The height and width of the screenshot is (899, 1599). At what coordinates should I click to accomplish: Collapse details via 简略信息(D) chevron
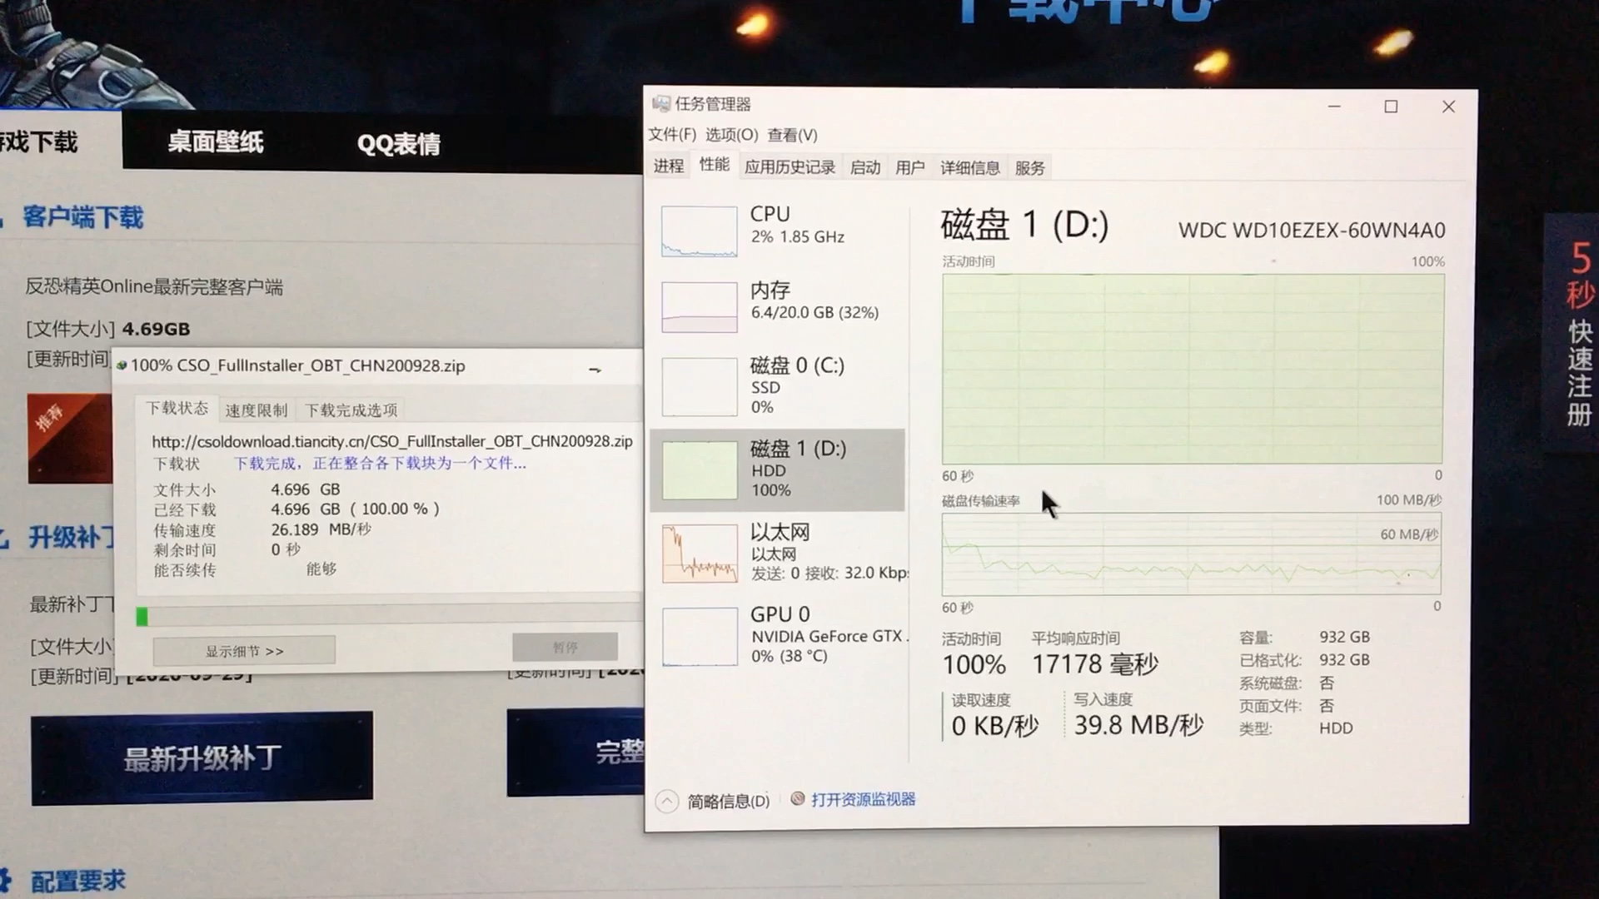coord(665,799)
